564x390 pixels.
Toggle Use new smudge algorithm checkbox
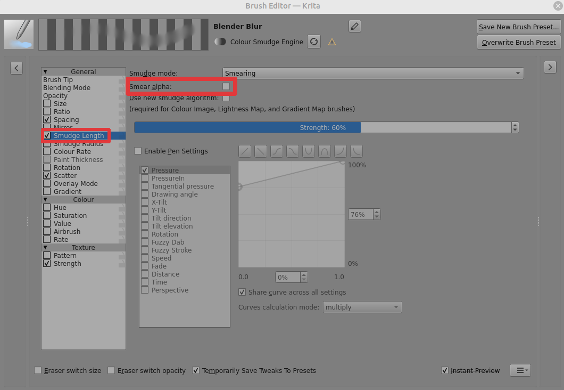pyautogui.click(x=226, y=98)
